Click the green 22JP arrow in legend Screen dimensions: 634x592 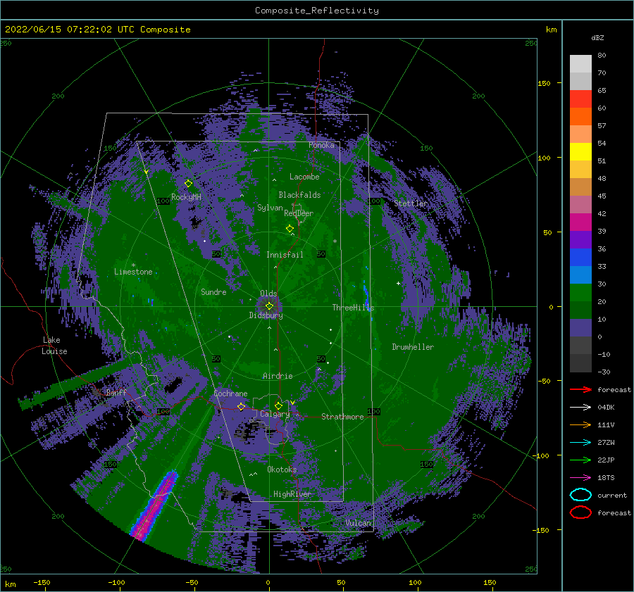[580, 460]
